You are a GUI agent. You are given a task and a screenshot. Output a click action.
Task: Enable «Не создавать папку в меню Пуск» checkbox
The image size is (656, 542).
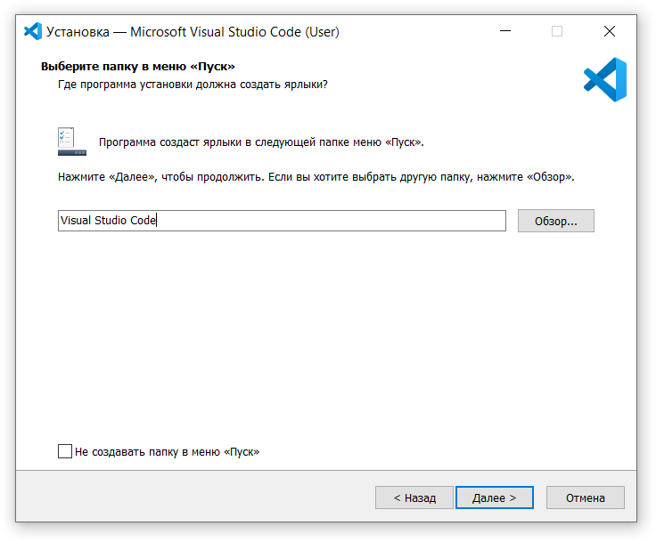point(65,451)
